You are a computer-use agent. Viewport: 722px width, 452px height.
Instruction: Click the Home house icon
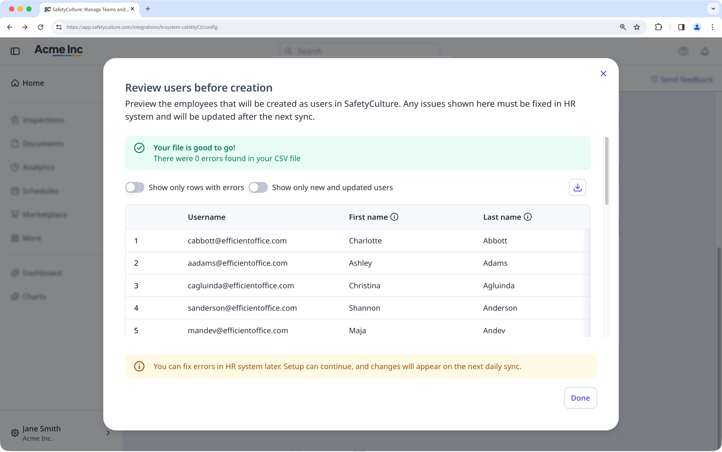click(15, 83)
